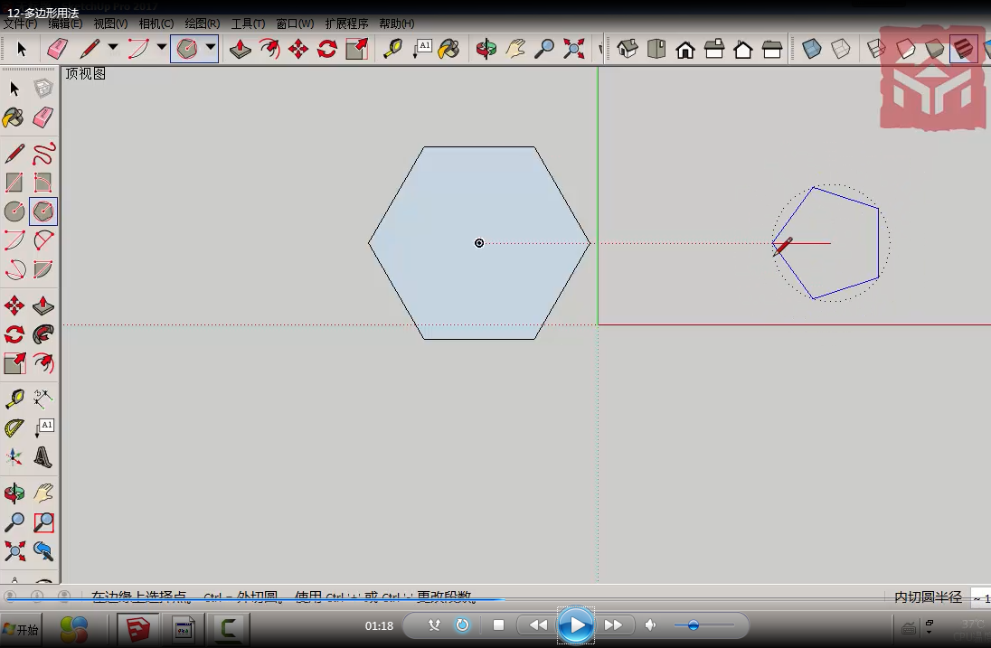Toggle repeat mode in the media player
The image size is (991, 648).
point(463,625)
